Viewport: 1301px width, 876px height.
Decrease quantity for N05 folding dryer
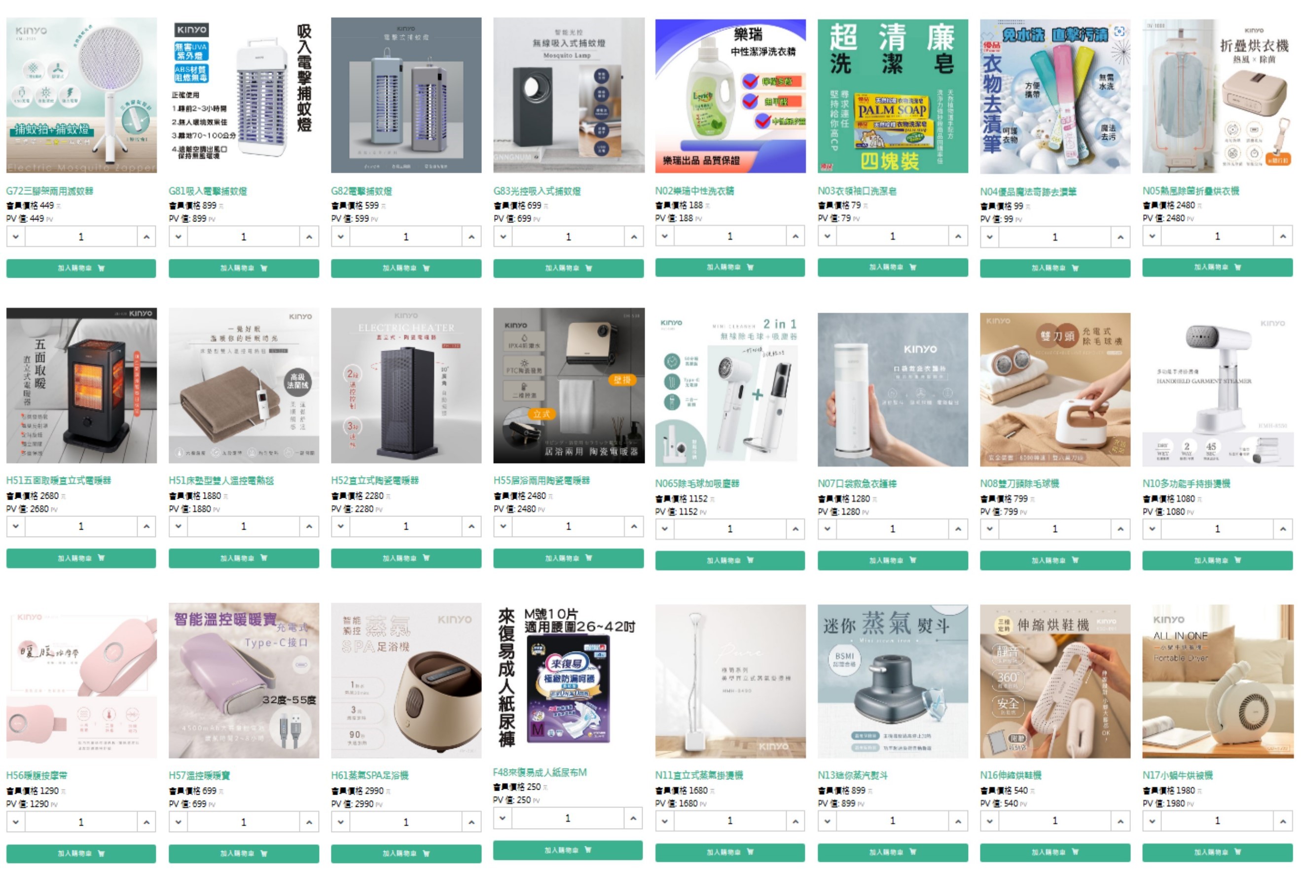click(1152, 236)
